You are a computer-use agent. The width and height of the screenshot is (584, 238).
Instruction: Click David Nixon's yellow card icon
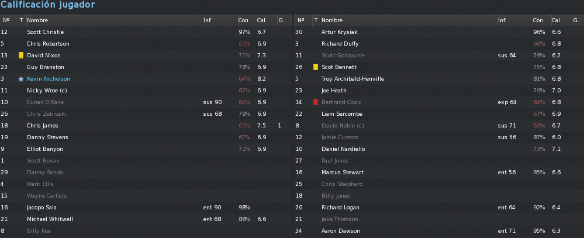pos(21,55)
